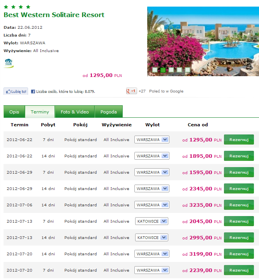Click the four-star hotel rating

[x=17, y=7]
